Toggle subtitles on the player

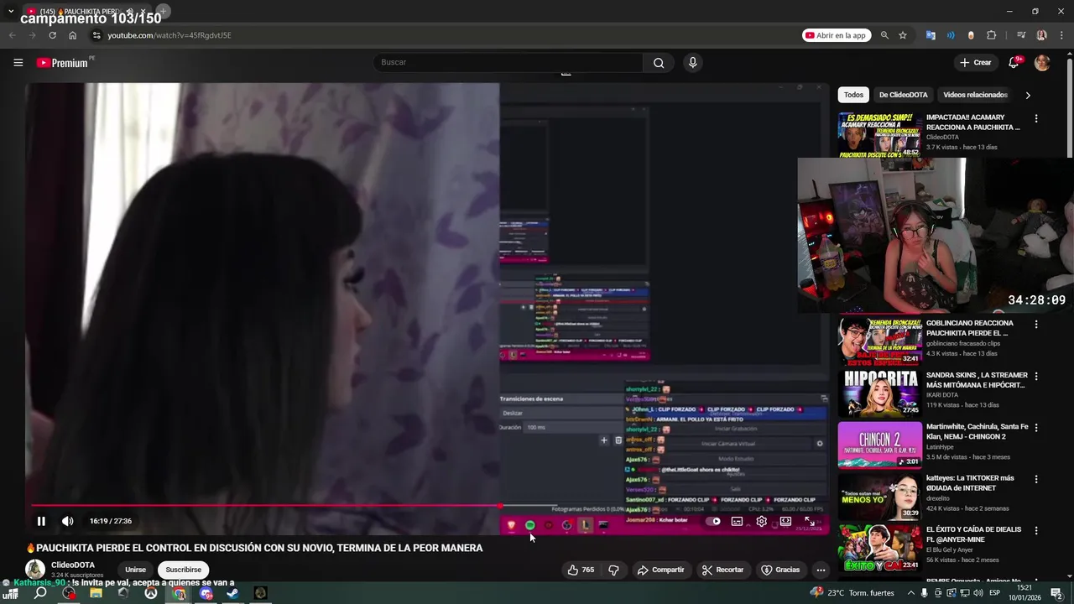pos(737,521)
